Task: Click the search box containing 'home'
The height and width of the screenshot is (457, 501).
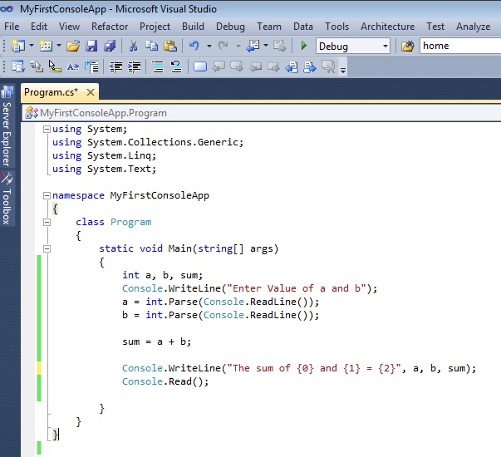Action: click(459, 47)
